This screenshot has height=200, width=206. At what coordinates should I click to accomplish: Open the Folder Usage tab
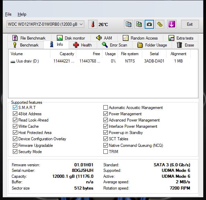tap(152, 45)
